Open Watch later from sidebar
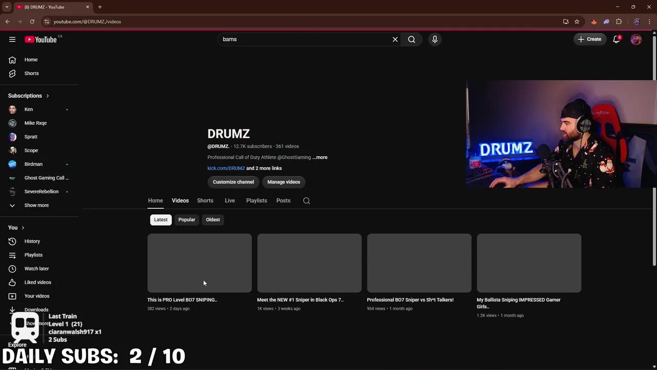The width and height of the screenshot is (657, 370). 36,268
